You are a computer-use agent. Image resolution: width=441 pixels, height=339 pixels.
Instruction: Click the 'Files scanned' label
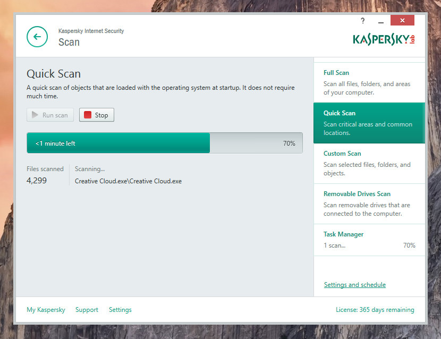45,169
